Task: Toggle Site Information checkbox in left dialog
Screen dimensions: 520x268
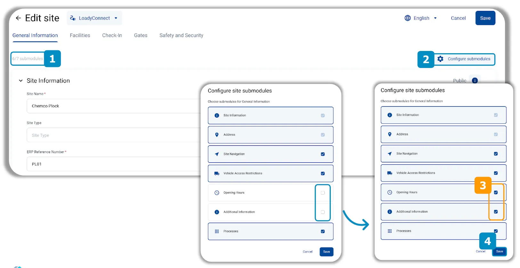Action: pos(323,115)
